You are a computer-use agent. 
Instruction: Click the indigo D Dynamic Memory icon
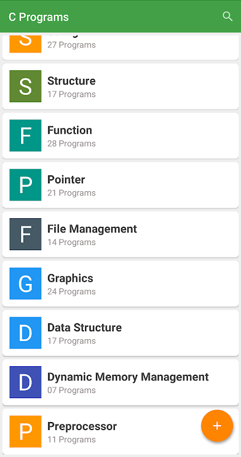pyautogui.click(x=25, y=382)
